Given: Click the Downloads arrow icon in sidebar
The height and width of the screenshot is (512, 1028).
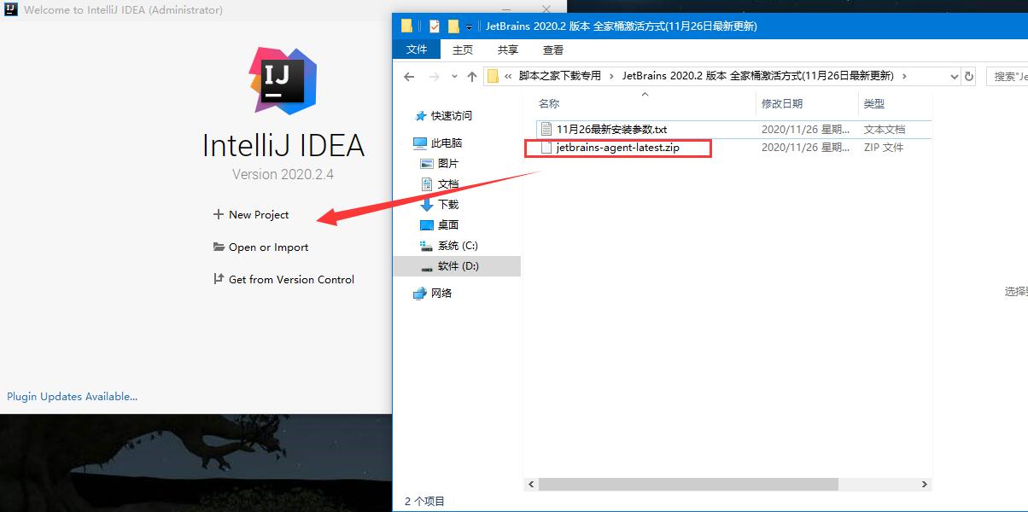Looking at the screenshot, I should pos(427,205).
